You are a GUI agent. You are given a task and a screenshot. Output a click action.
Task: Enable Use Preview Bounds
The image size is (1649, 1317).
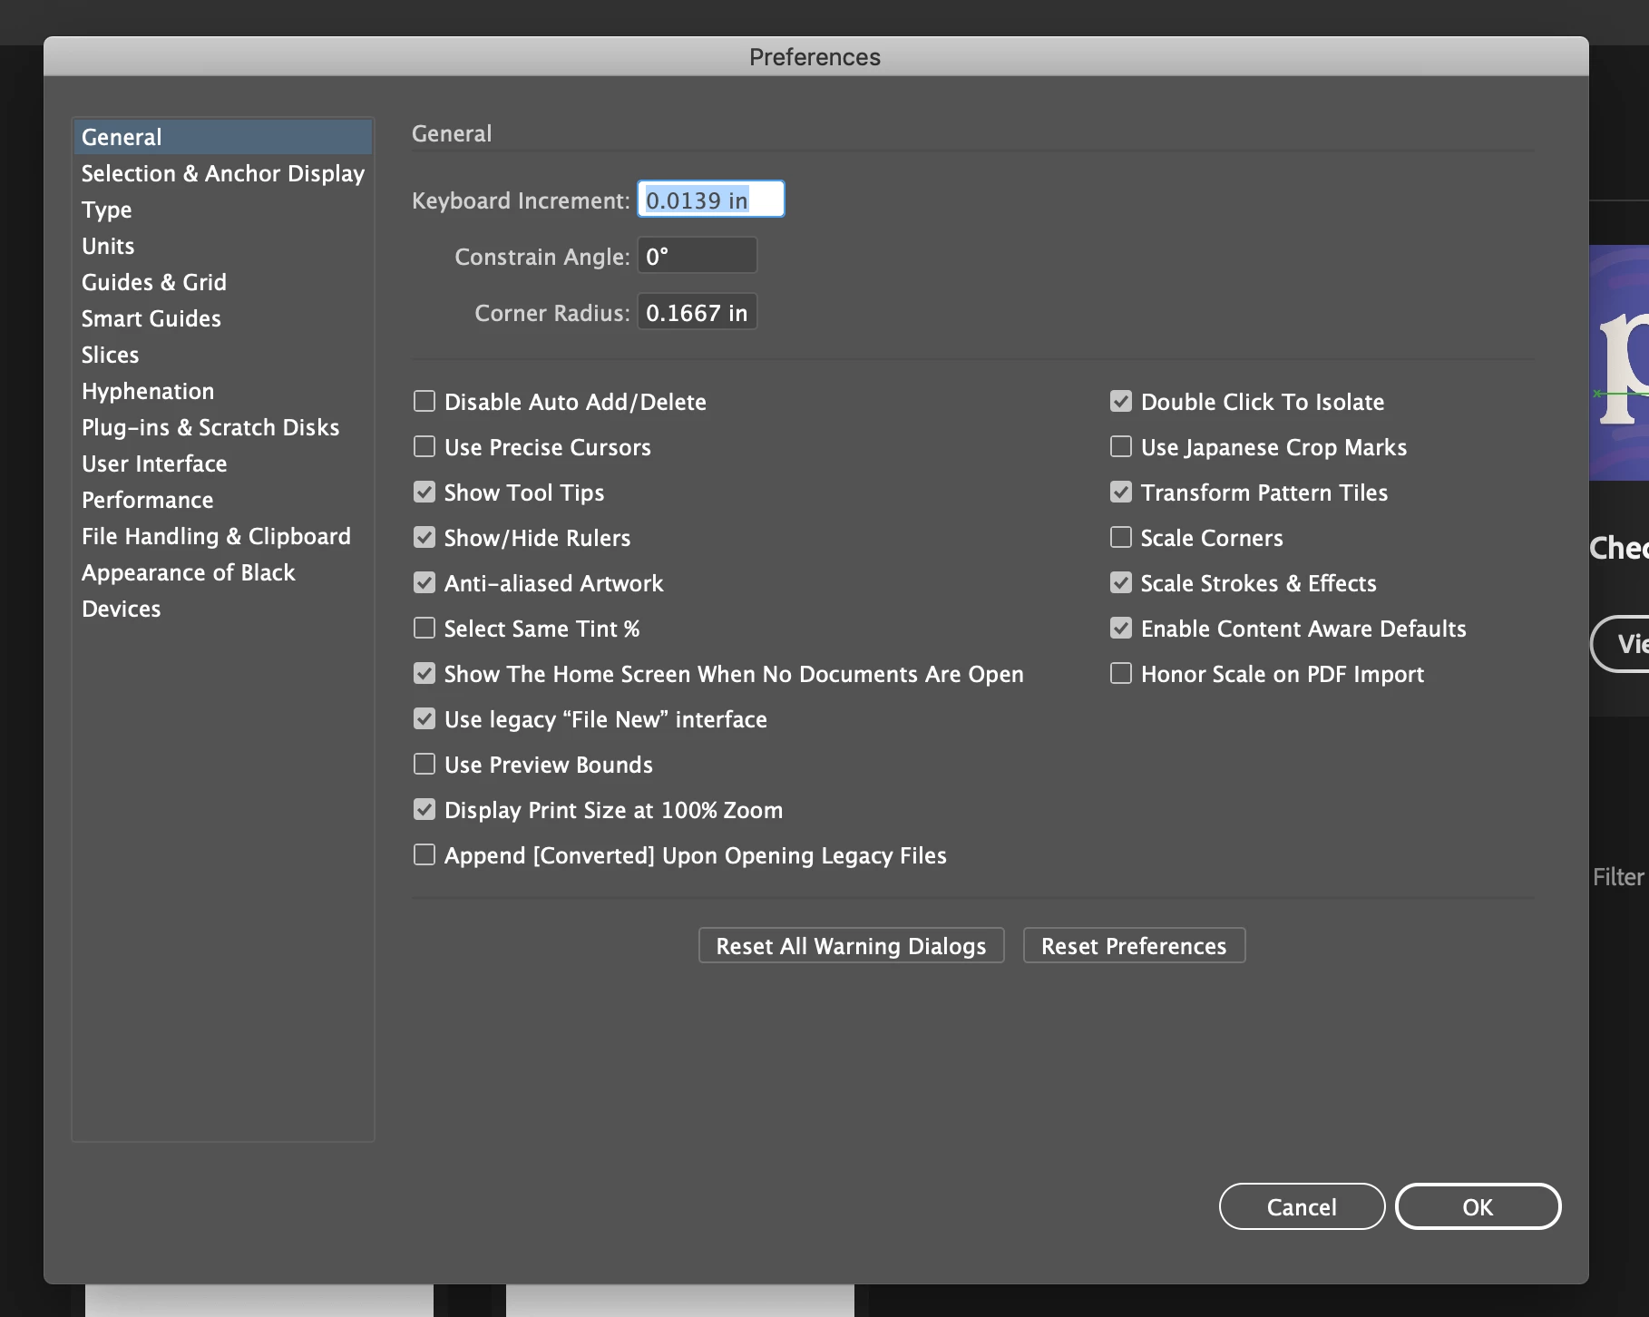click(424, 764)
